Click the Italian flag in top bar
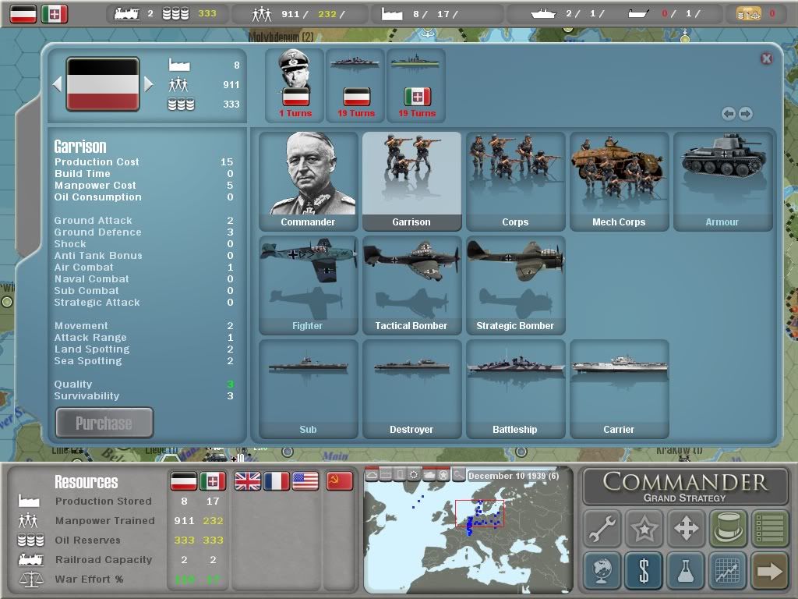This screenshot has width=798, height=599. [55, 14]
